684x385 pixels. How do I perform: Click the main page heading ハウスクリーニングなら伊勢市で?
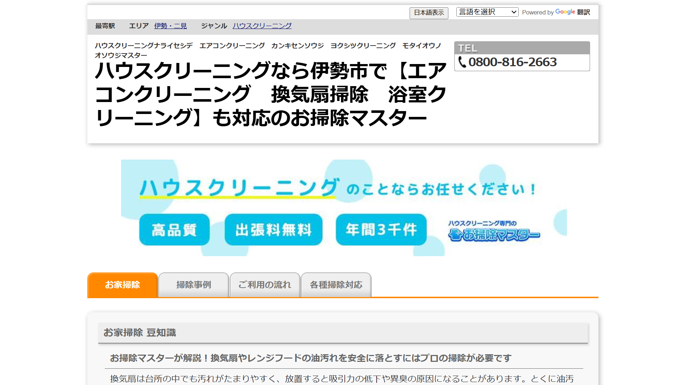tap(270, 94)
